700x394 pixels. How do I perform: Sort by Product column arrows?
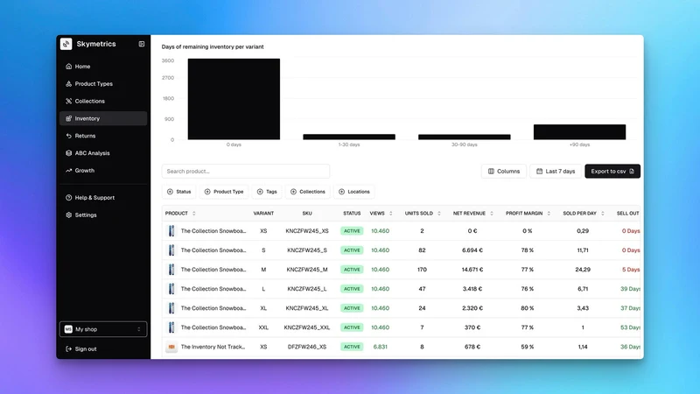tap(193, 214)
